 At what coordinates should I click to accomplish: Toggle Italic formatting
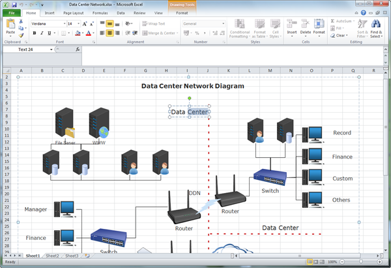[x=42, y=33]
